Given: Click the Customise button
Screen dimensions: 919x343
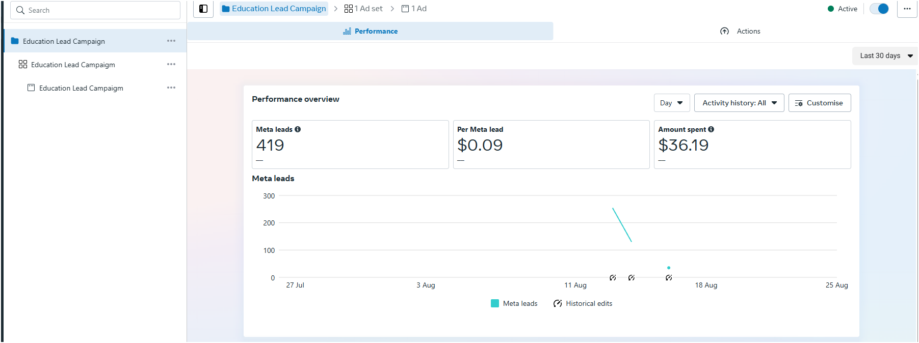Looking at the screenshot, I should tap(819, 103).
